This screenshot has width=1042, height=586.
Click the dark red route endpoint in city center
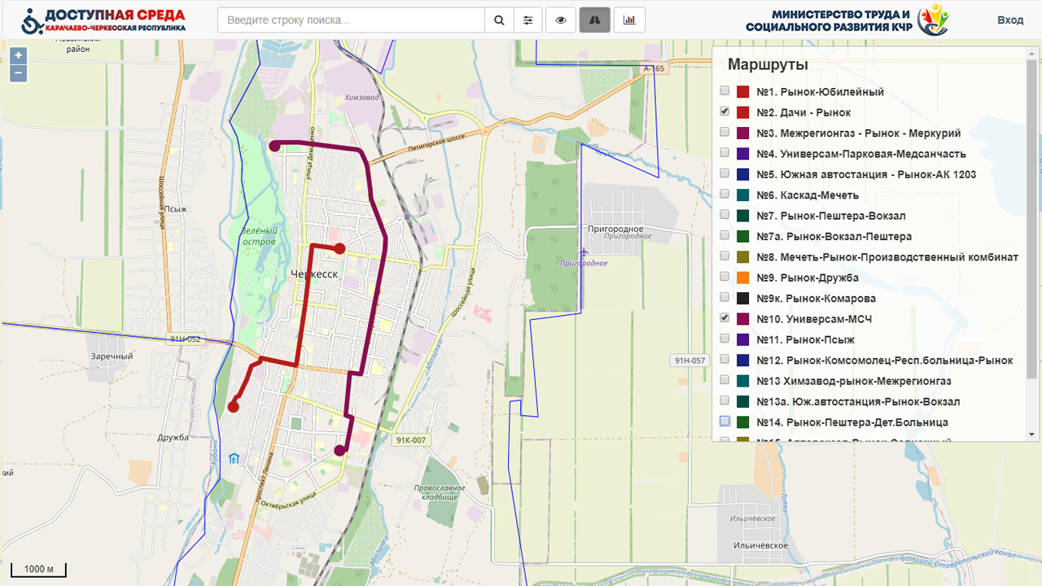pyautogui.click(x=340, y=248)
